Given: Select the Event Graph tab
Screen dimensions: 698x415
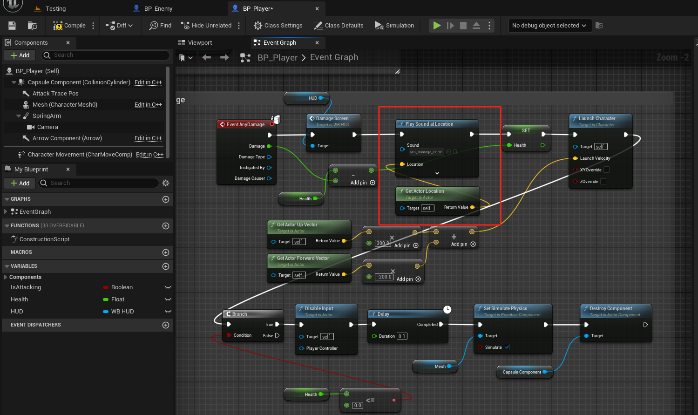Looking at the screenshot, I should 280,43.
